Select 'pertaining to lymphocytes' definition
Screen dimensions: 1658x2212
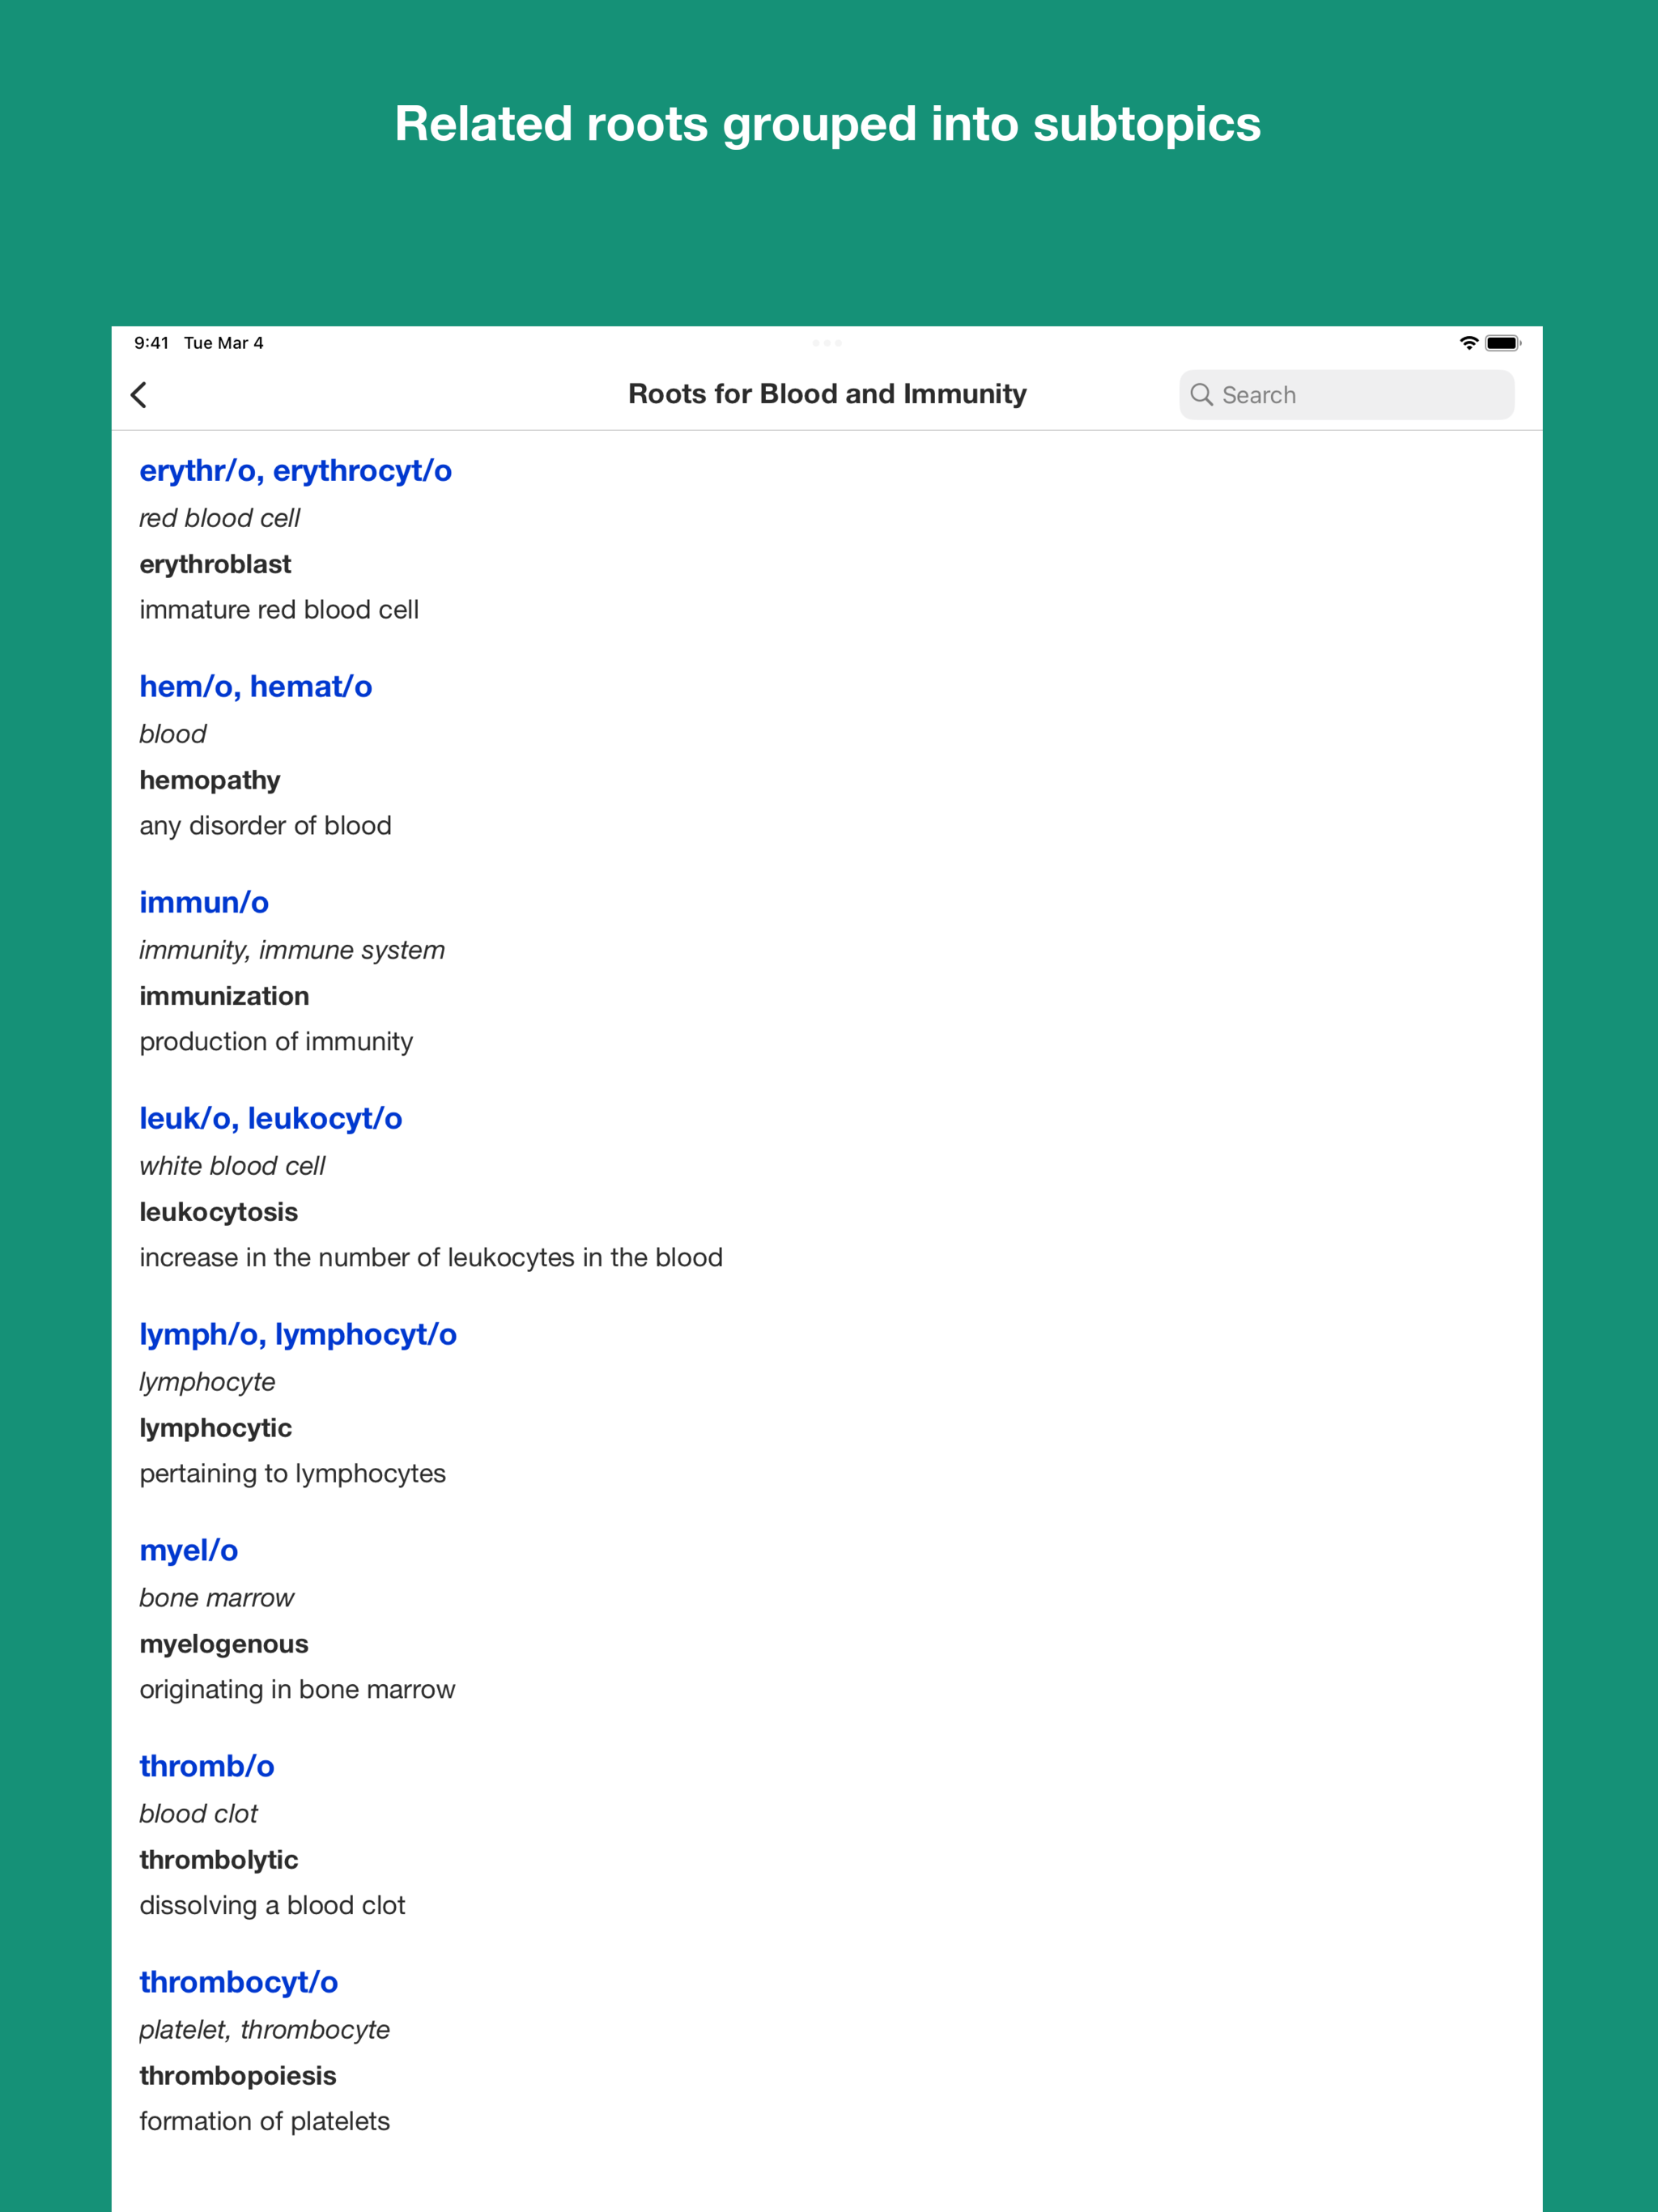click(x=292, y=1474)
